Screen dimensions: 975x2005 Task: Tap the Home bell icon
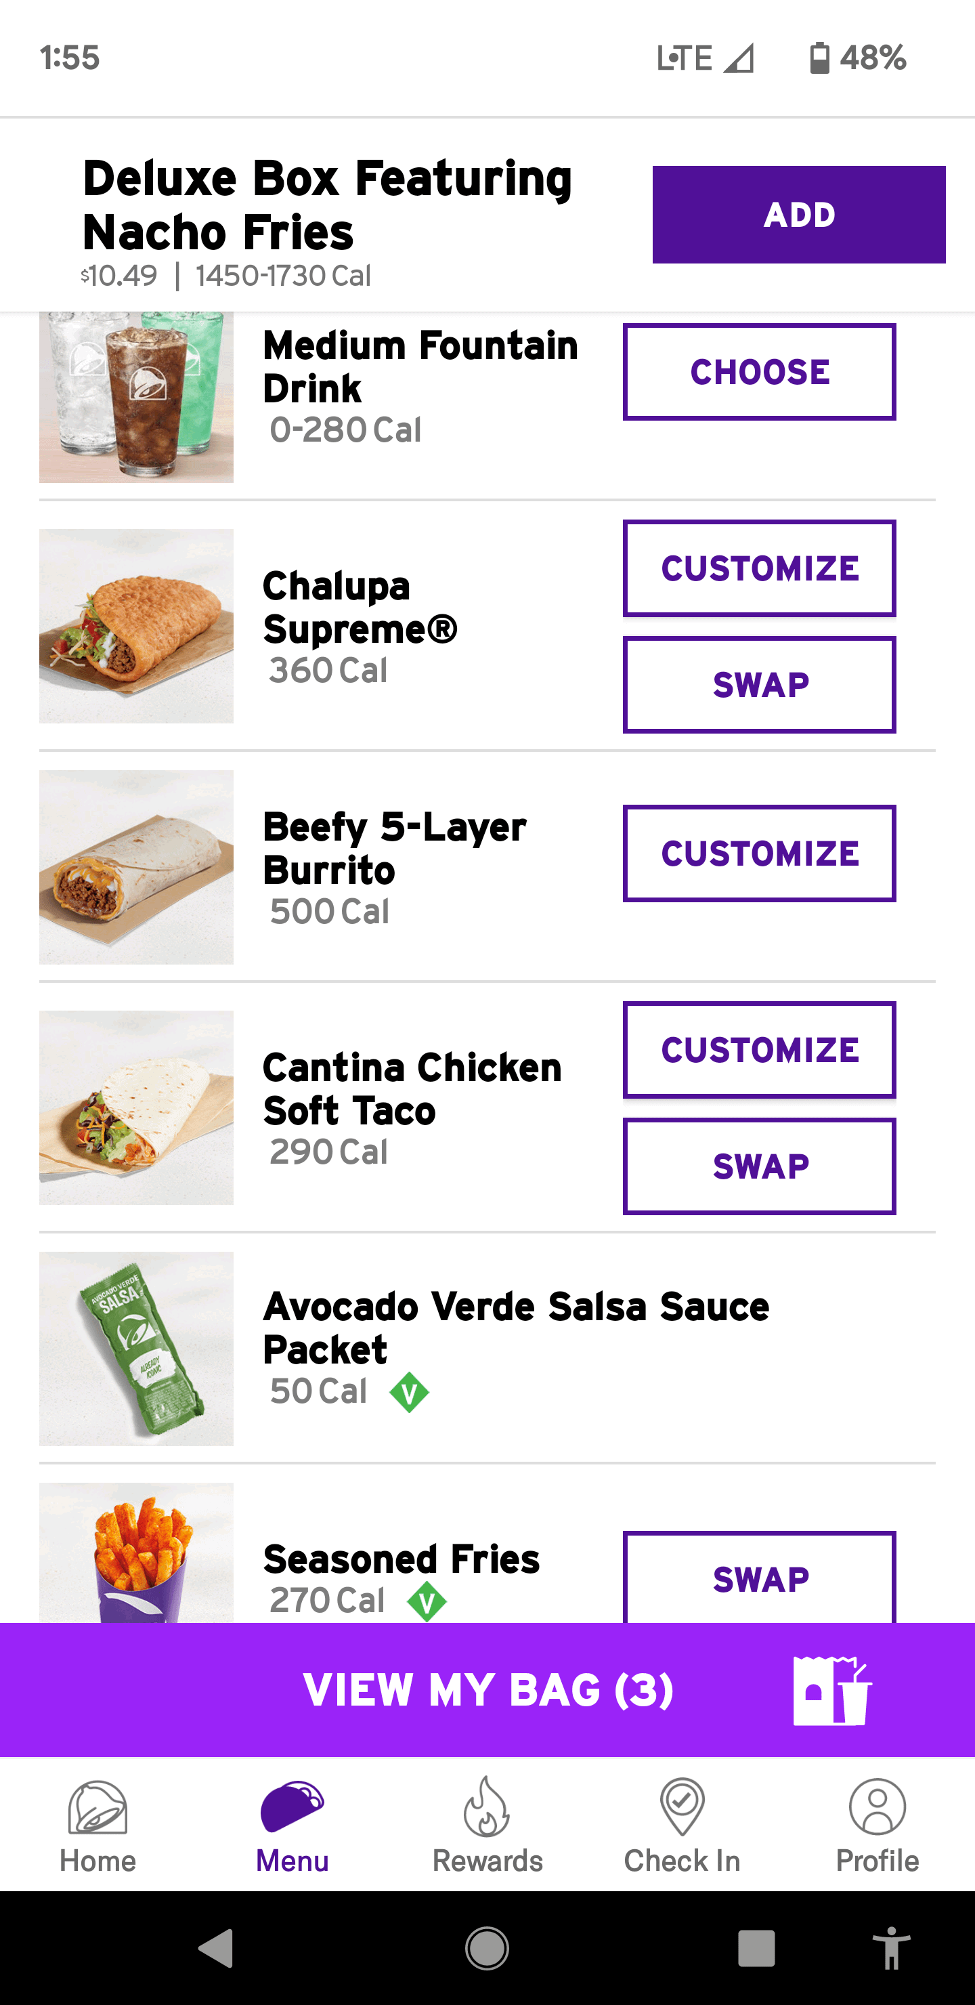[97, 1807]
